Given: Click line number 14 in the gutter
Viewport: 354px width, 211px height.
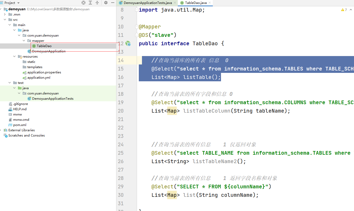Looking at the screenshot, I should (x=121, y=60).
